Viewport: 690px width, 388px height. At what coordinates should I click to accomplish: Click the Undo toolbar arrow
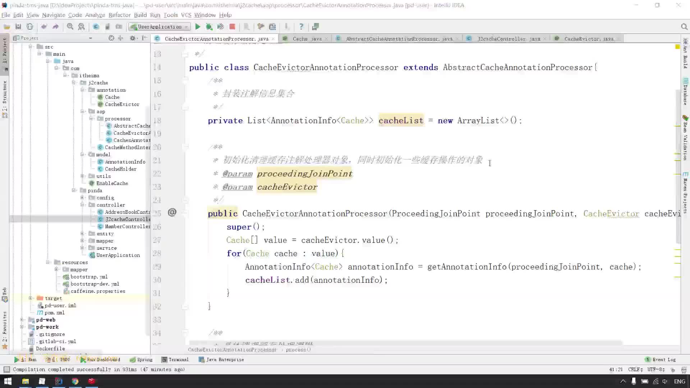click(44, 27)
